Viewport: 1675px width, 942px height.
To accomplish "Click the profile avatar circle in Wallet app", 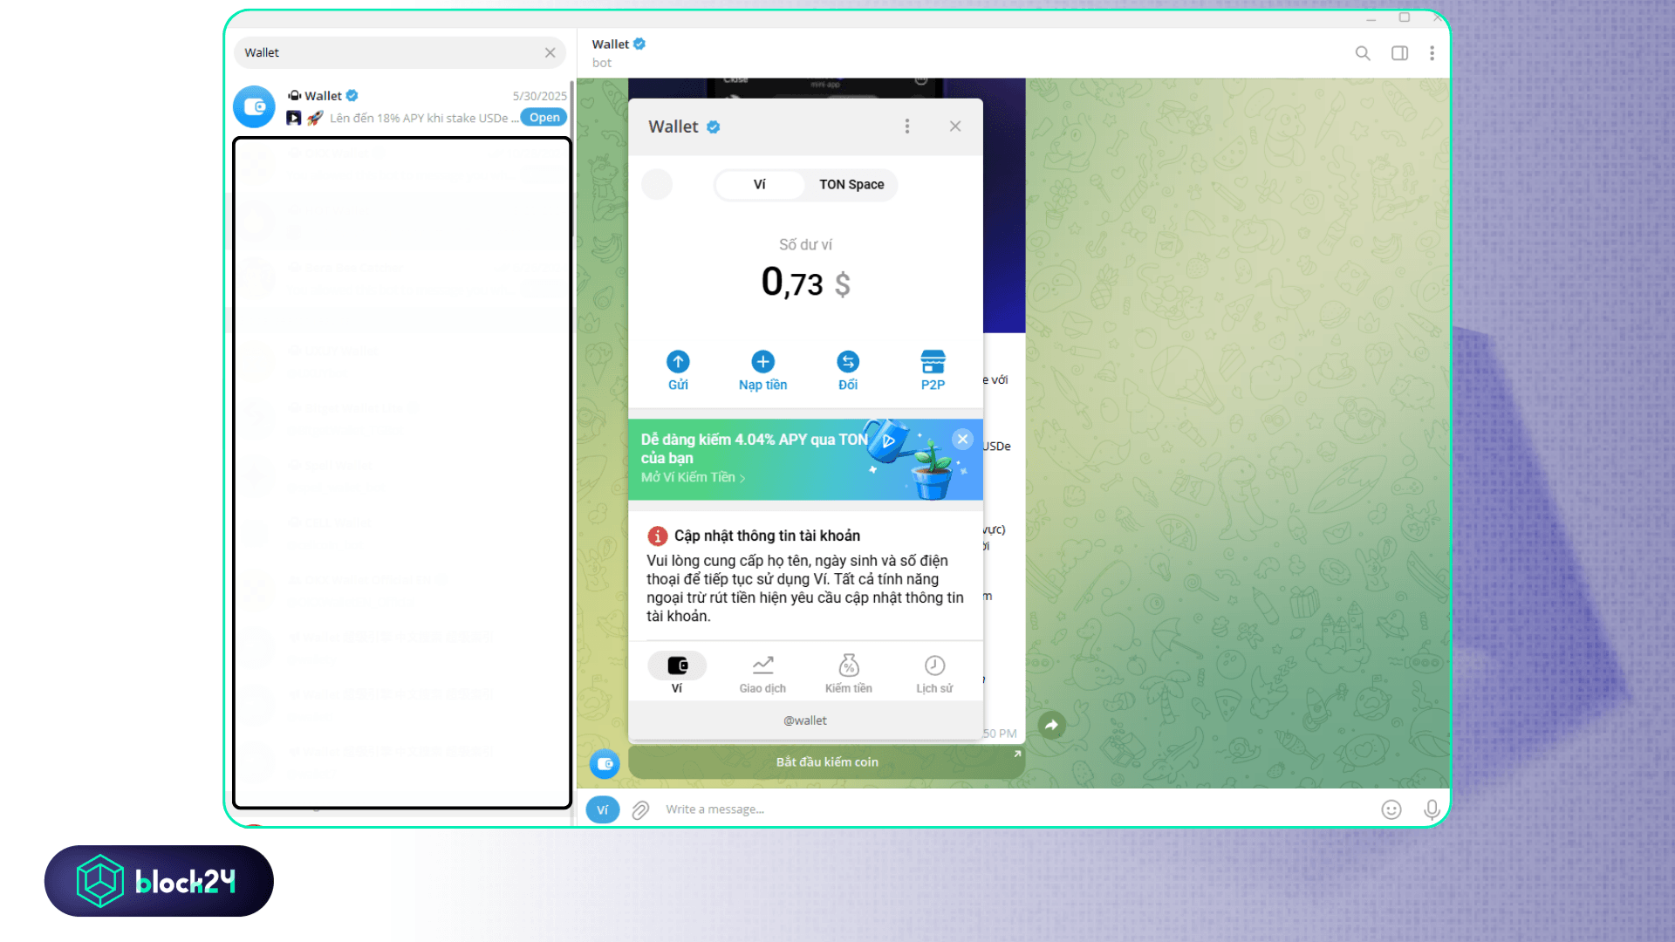I will pyautogui.click(x=657, y=184).
